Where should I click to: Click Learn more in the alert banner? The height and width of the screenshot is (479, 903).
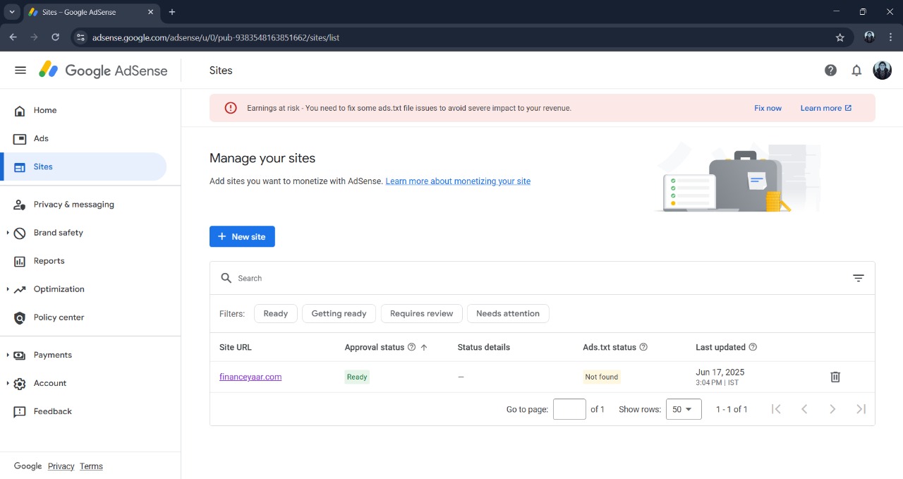tap(826, 108)
